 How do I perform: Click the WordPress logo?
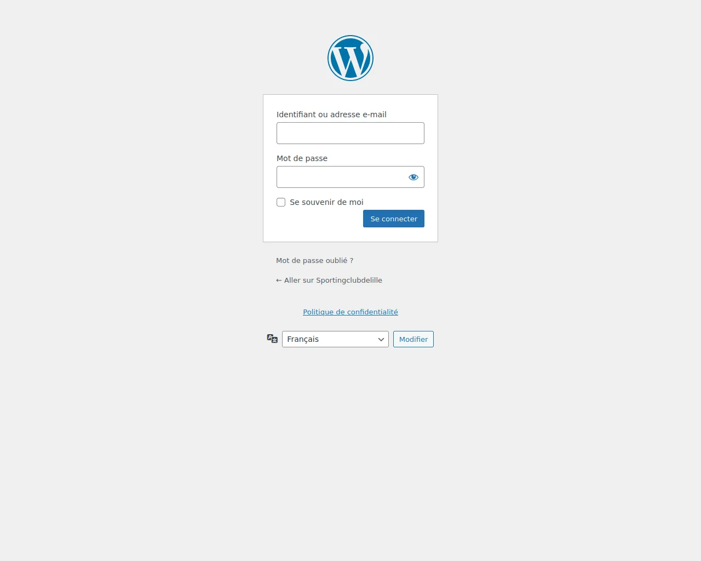point(350,58)
